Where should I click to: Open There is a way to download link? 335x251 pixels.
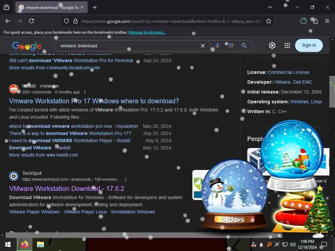[70, 133]
